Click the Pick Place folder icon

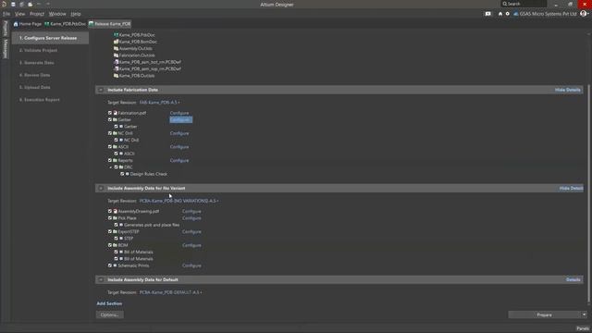[115, 218]
